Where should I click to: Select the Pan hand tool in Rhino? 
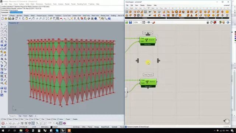[x=34, y=18]
